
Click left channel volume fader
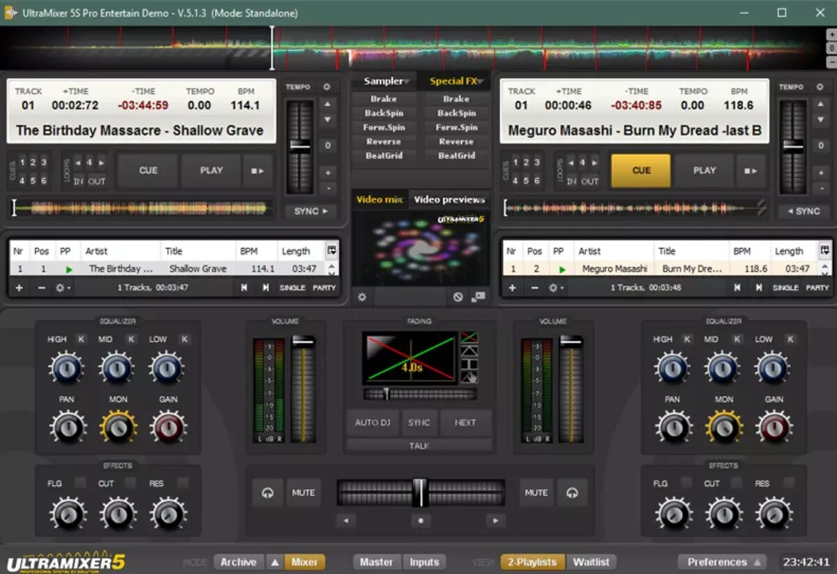303,389
